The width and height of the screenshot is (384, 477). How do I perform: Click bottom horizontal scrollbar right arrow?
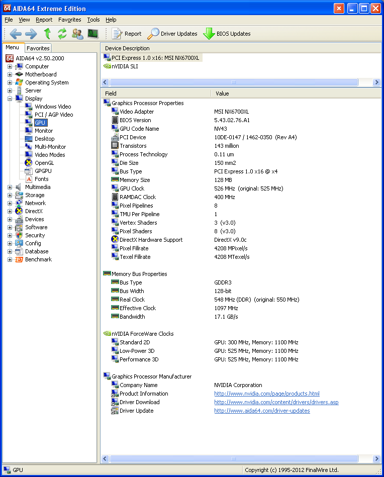coord(376,458)
